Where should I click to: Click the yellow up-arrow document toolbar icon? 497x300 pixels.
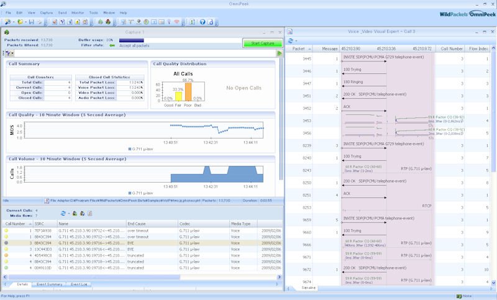tap(77, 22)
